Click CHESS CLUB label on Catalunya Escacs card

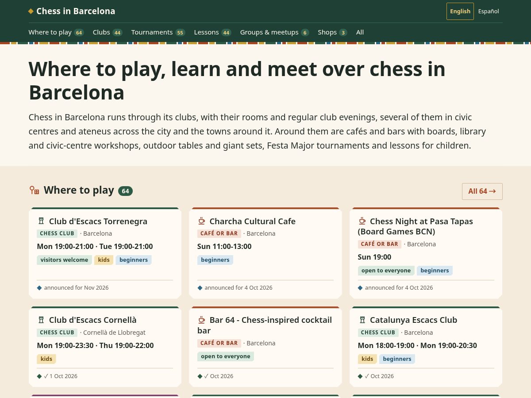(378, 333)
